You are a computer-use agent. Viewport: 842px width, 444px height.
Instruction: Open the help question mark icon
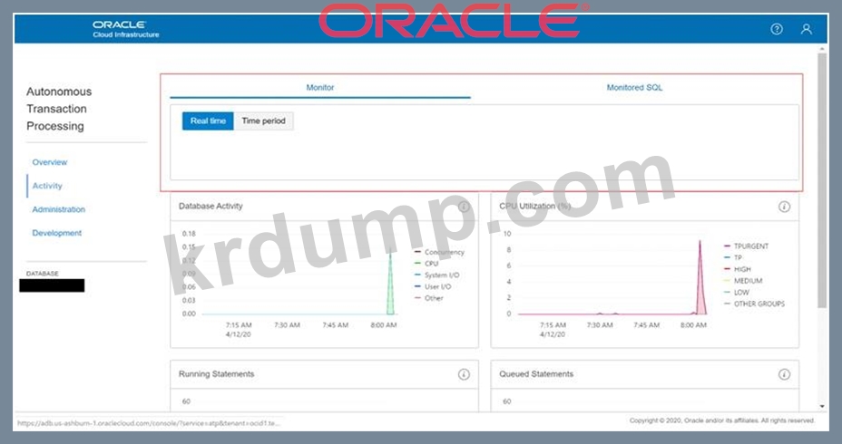(777, 29)
